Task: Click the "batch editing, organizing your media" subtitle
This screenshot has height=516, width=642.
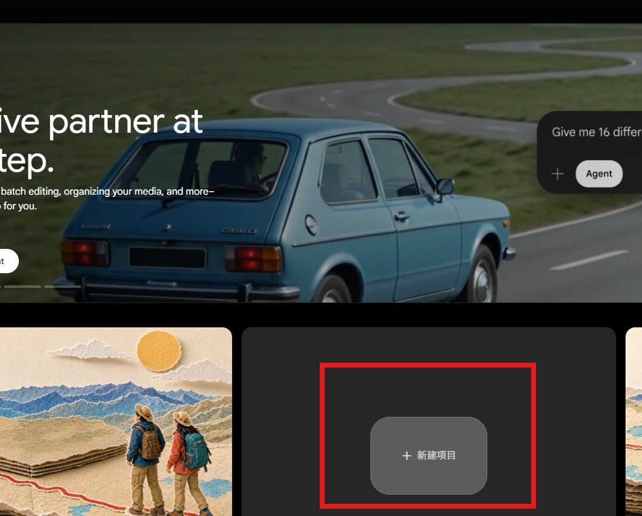Action: (82, 191)
